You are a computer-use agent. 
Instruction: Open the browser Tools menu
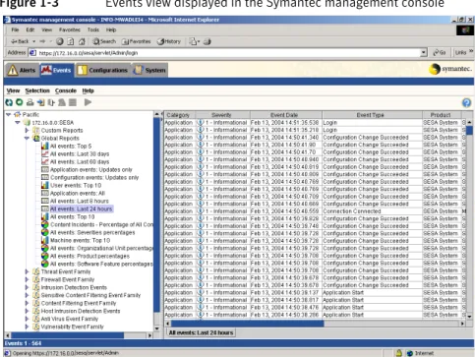pyautogui.click(x=93, y=30)
